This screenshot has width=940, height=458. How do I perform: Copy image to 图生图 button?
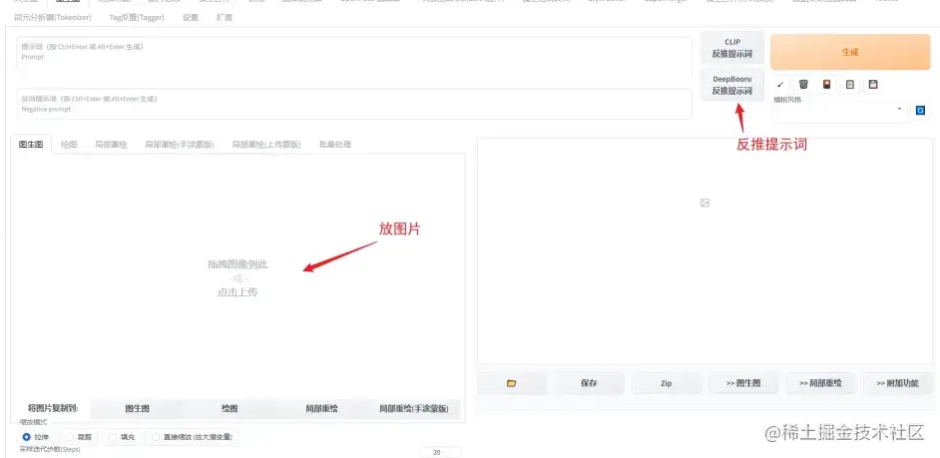pyautogui.click(x=138, y=409)
